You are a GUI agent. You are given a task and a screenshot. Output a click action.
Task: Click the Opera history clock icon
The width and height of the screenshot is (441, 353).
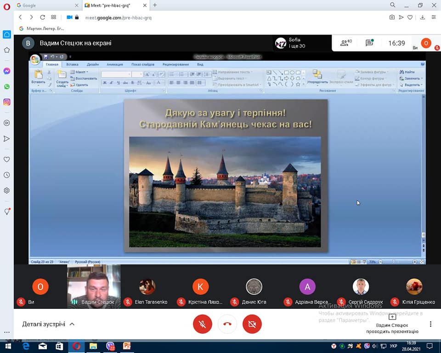coord(7,175)
